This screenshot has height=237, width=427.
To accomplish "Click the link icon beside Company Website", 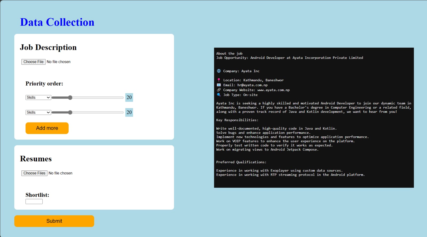I will point(219,90).
